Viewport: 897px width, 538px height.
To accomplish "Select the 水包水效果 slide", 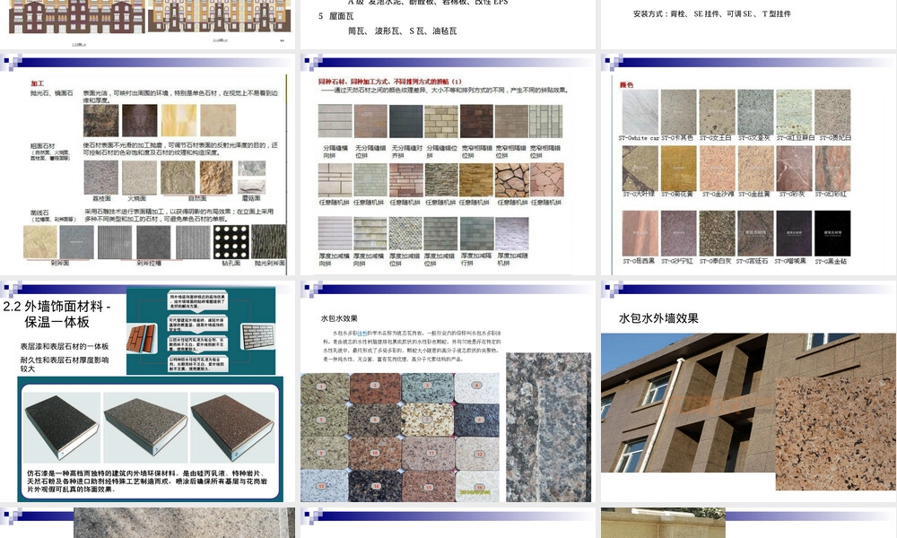I will click(448, 392).
